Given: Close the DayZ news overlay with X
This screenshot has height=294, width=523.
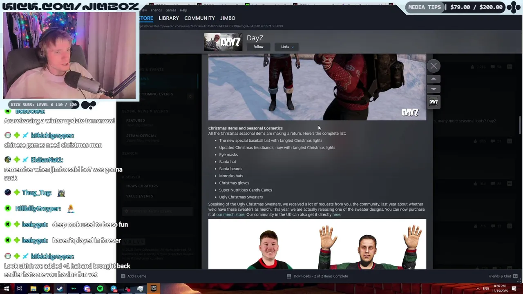Looking at the screenshot, I should pyautogui.click(x=434, y=66).
